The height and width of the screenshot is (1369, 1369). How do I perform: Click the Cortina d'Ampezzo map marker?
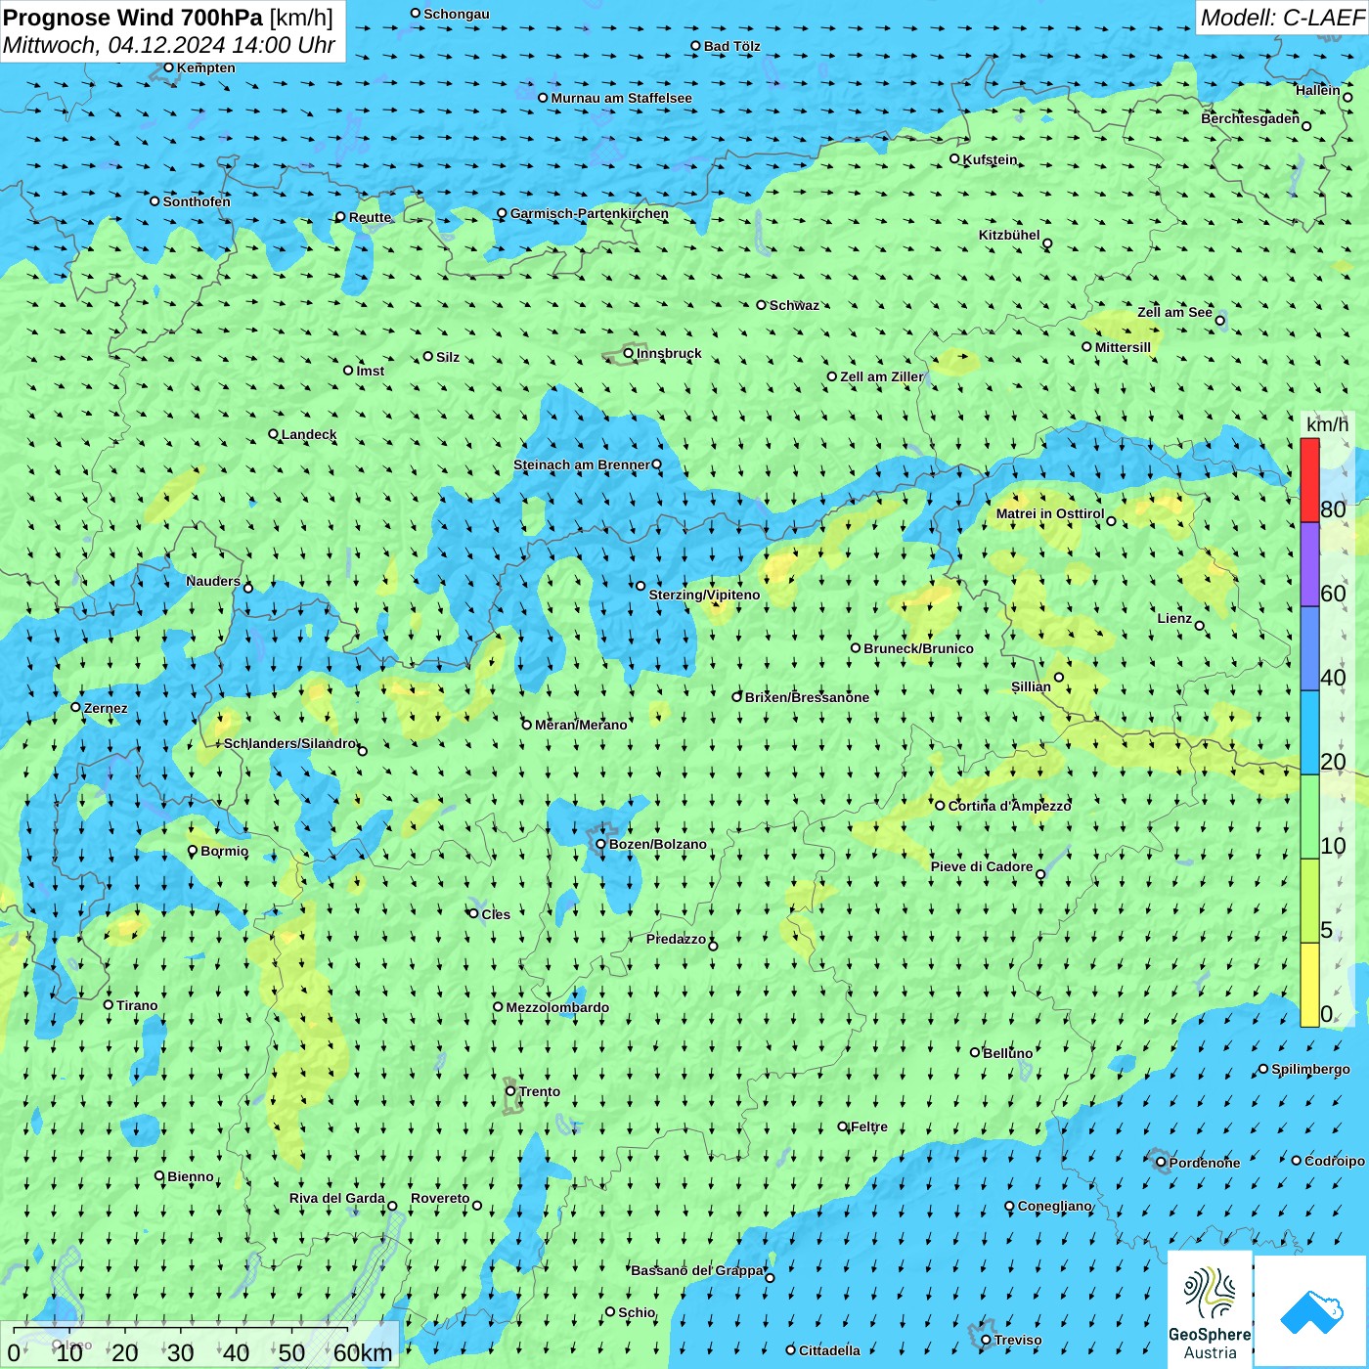point(940,806)
